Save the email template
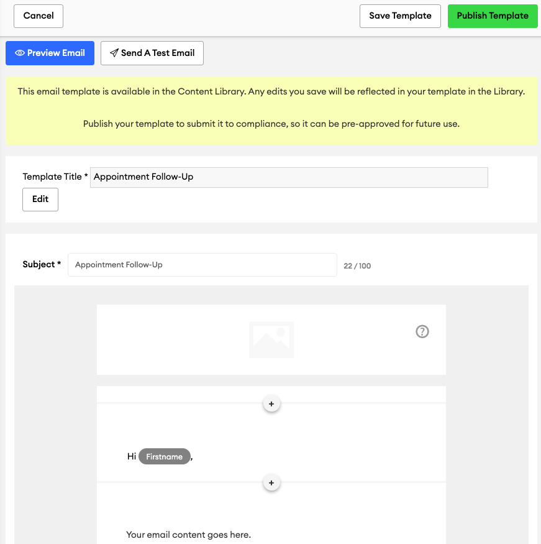 (x=400, y=16)
